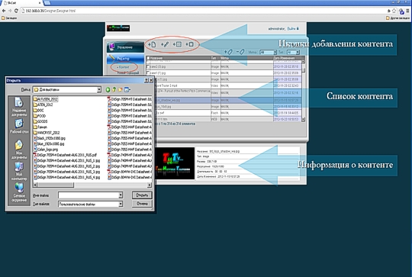The image size is (412, 277).
Task: Click the remove tag icon
Action: tap(240, 52)
